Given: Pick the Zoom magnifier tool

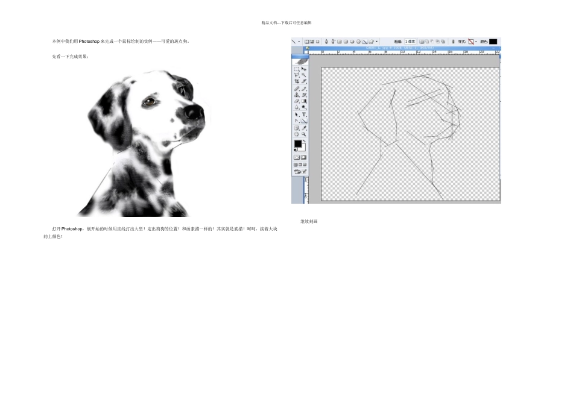Looking at the screenshot, I should [x=304, y=134].
